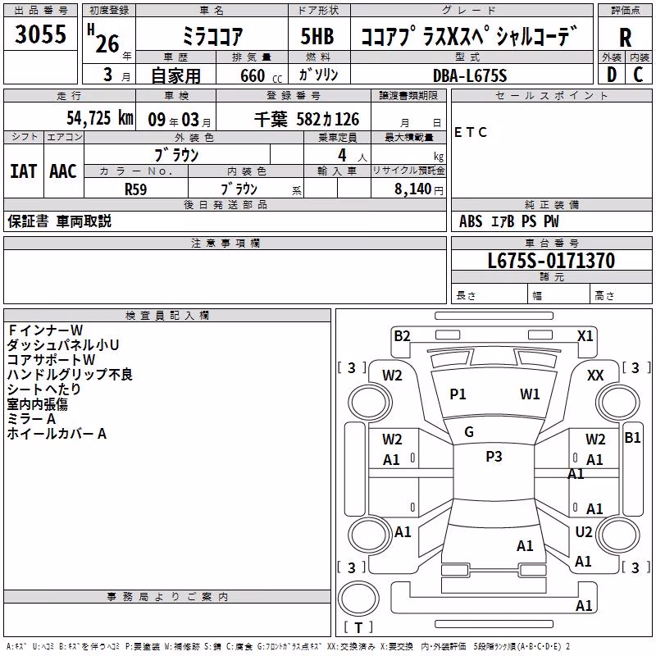
Task: Select inspector note シートへたり
Action: click(44, 389)
